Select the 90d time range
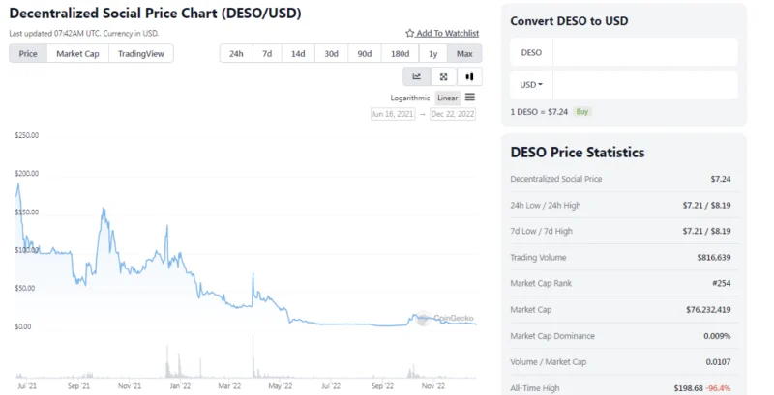The width and height of the screenshot is (774, 395). pyautogui.click(x=365, y=54)
